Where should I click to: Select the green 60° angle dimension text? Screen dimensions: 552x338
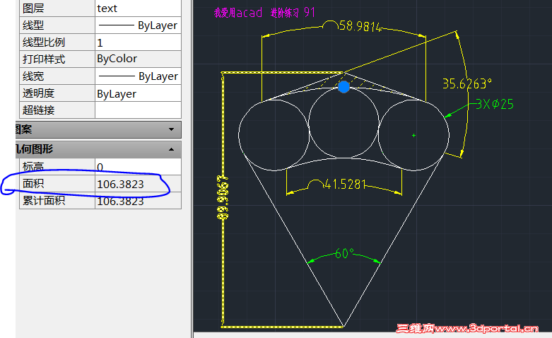[x=344, y=253]
